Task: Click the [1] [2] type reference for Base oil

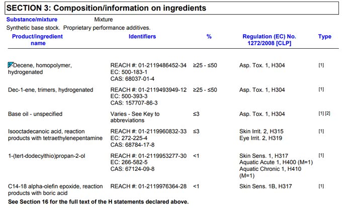Action: tap(324, 114)
